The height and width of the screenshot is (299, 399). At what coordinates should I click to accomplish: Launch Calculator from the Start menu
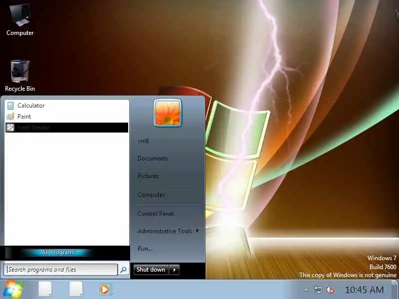click(67, 105)
